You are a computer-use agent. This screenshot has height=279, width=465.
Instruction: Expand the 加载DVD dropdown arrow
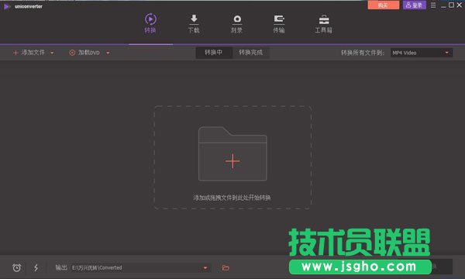point(108,53)
